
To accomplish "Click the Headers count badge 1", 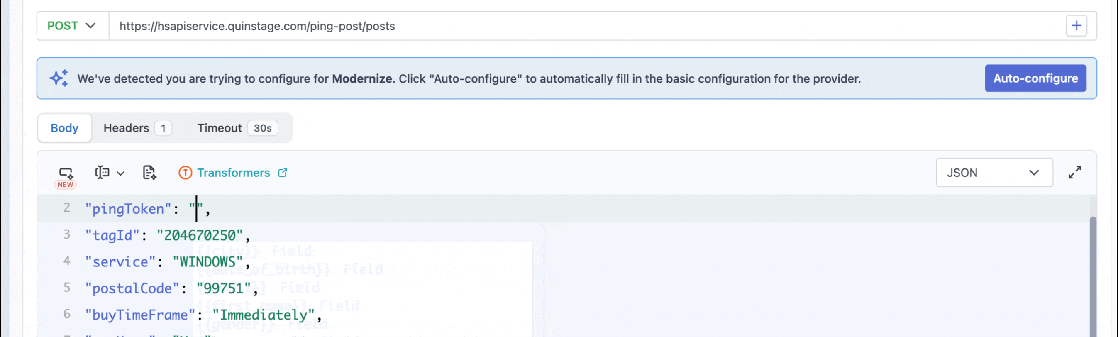I will [163, 128].
